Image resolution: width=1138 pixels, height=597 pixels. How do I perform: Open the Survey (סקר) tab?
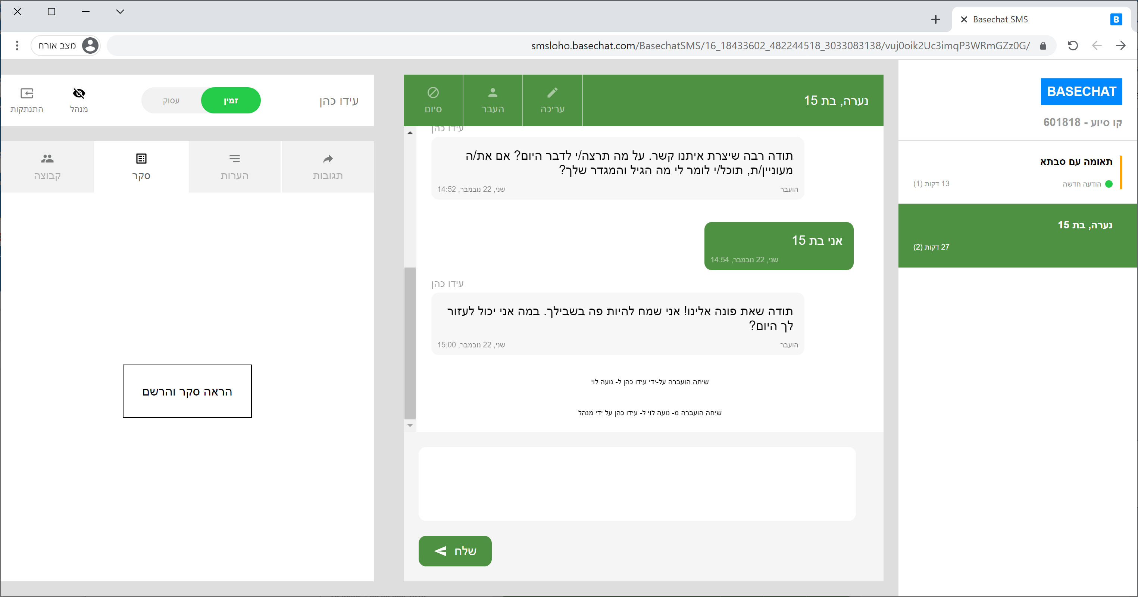tap(141, 167)
